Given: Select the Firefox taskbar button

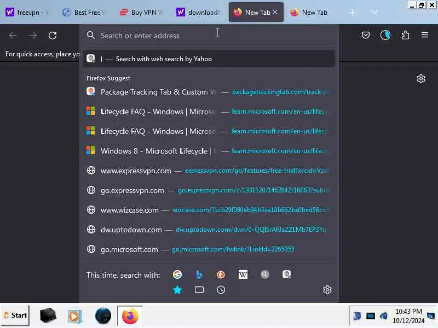Looking at the screenshot, I should click(x=130, y=316).
